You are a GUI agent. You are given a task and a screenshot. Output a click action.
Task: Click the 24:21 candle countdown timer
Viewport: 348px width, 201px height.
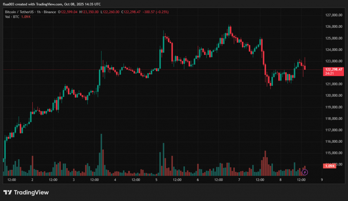pos(329,73)
